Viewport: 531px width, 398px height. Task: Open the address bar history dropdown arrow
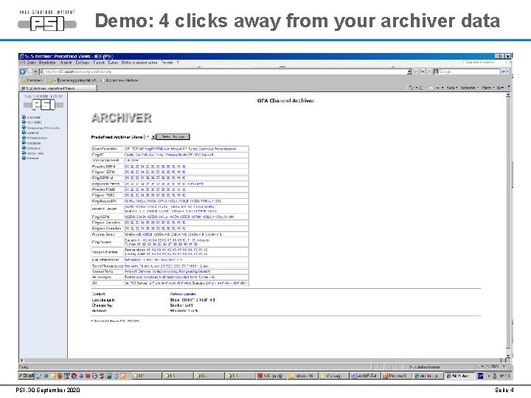pos(409,71)
